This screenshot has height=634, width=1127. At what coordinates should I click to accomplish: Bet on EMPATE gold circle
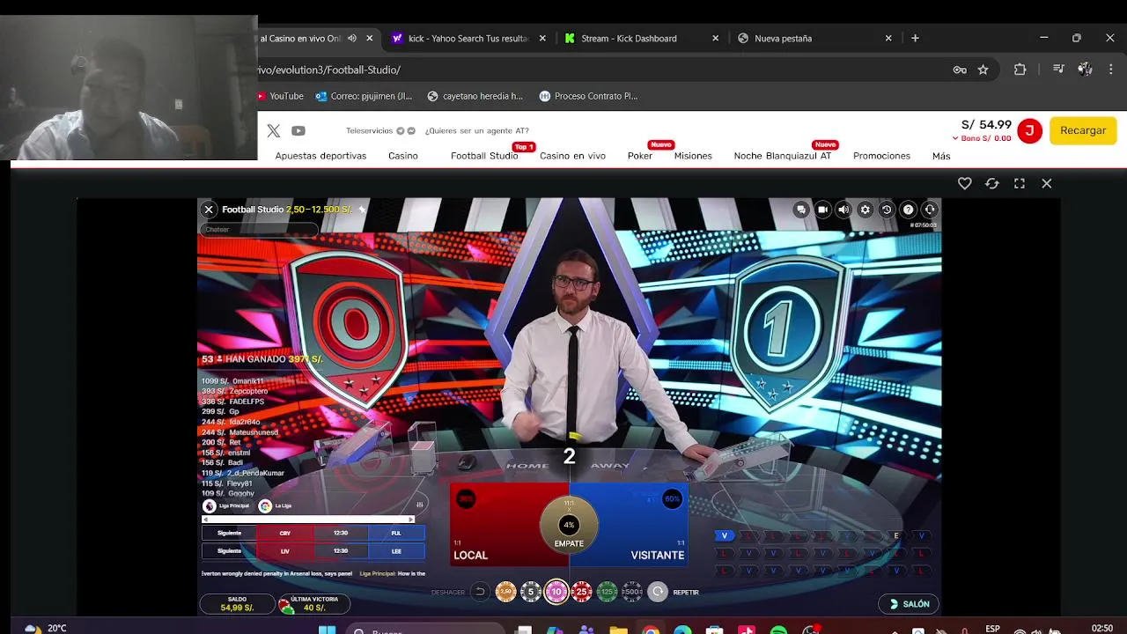point(569,526)
